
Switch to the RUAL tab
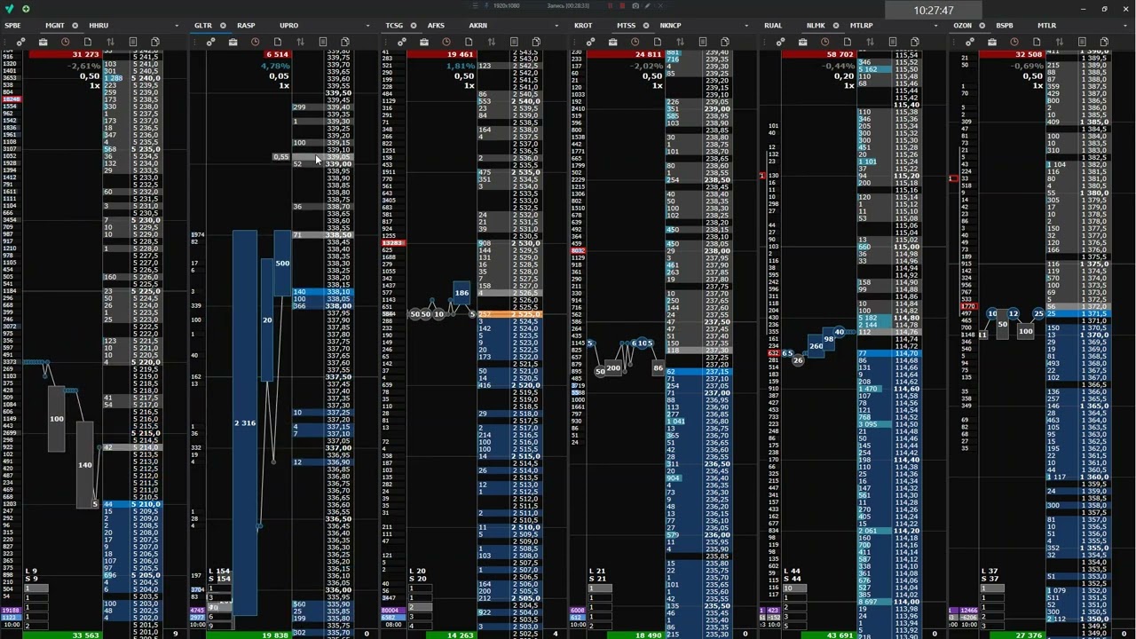[773, 26]
